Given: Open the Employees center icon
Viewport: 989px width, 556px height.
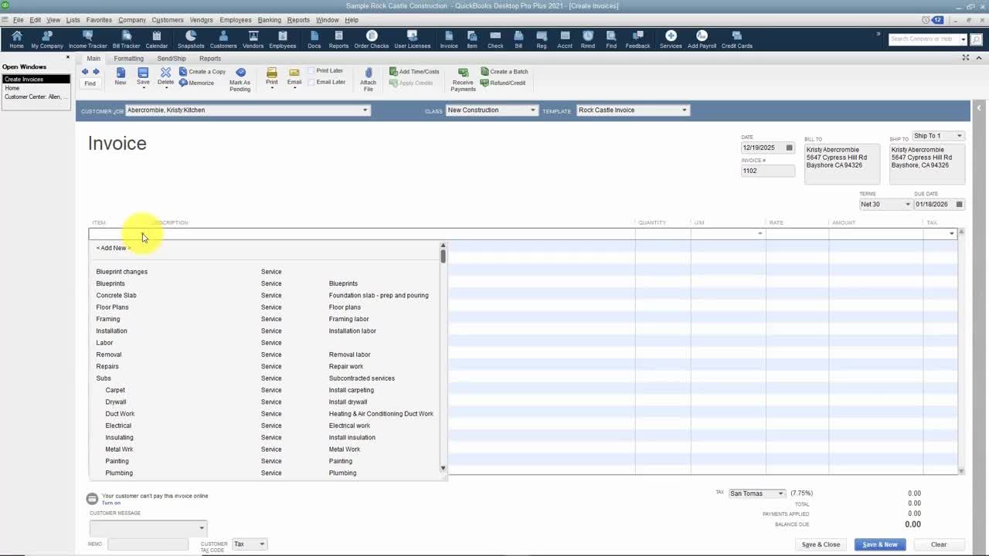Looking at the screenshot, I should [282, 39].
